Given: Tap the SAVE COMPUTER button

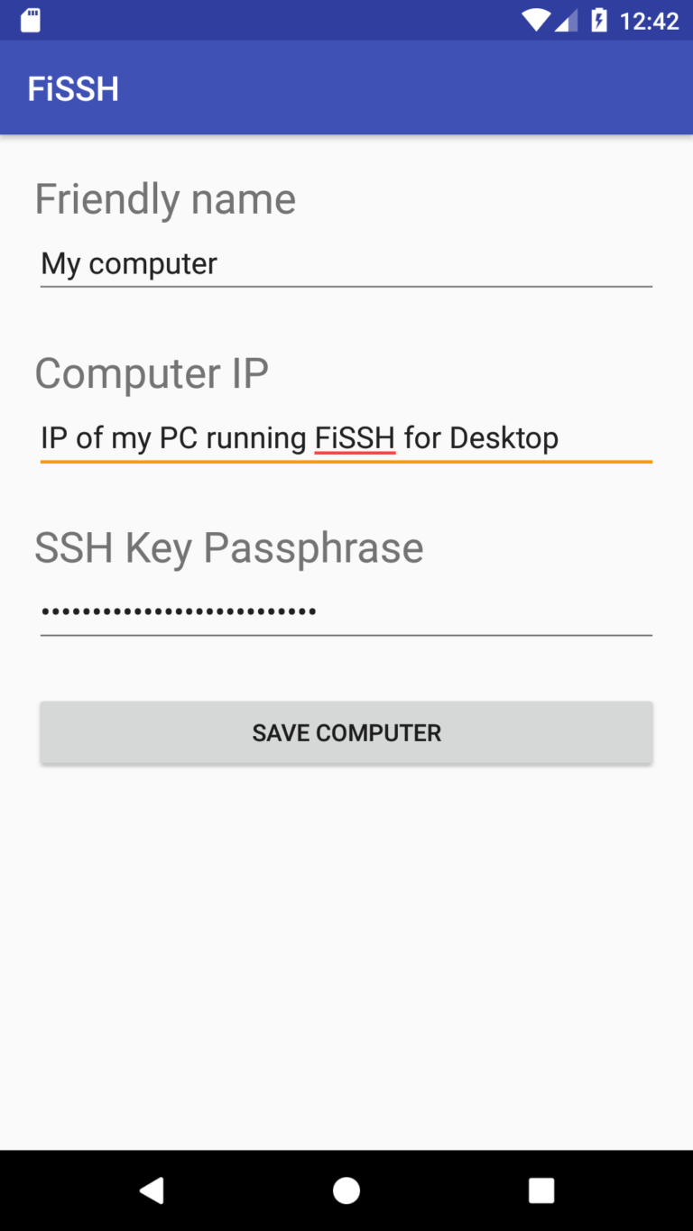Looking at the screenshot, I should (x=346, y=732).
